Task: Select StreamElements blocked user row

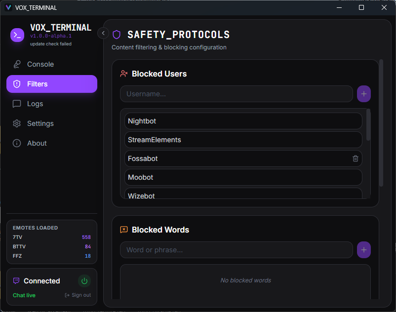Action: (243, 140)
